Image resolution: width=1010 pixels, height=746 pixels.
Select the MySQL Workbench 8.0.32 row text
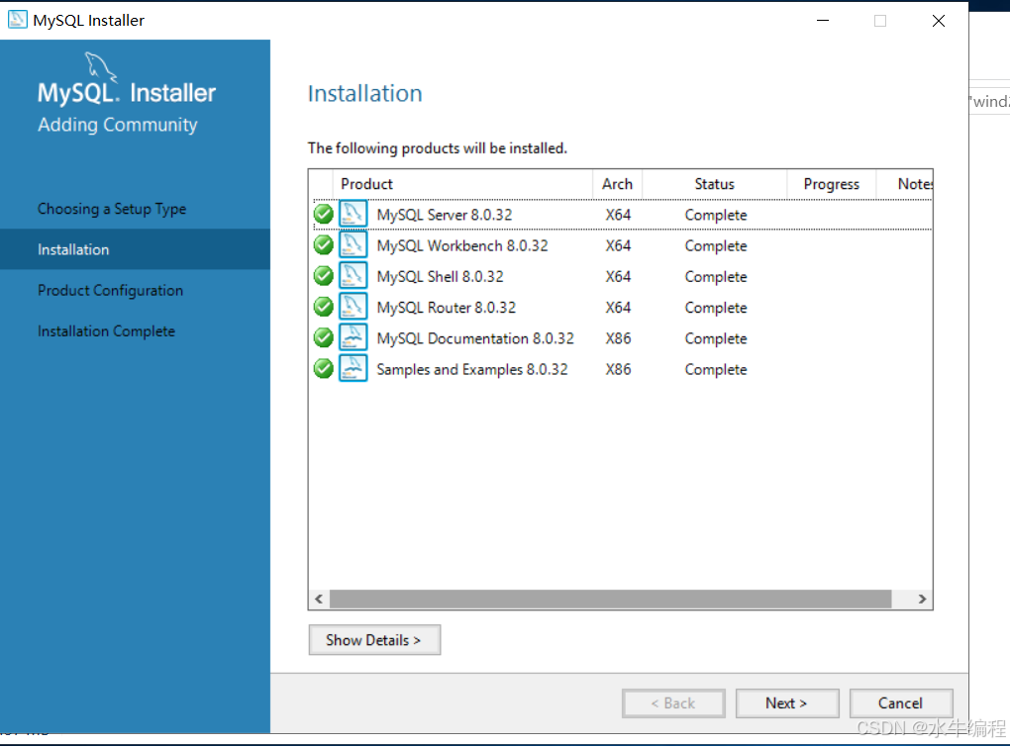click(x=462, y=245)
